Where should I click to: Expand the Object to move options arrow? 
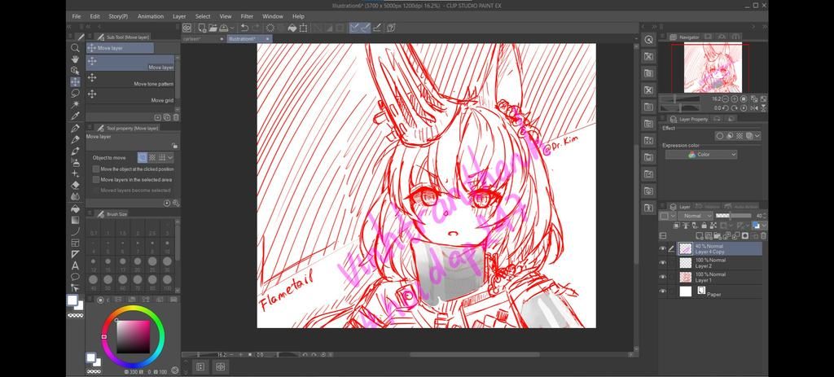(171, 157)
